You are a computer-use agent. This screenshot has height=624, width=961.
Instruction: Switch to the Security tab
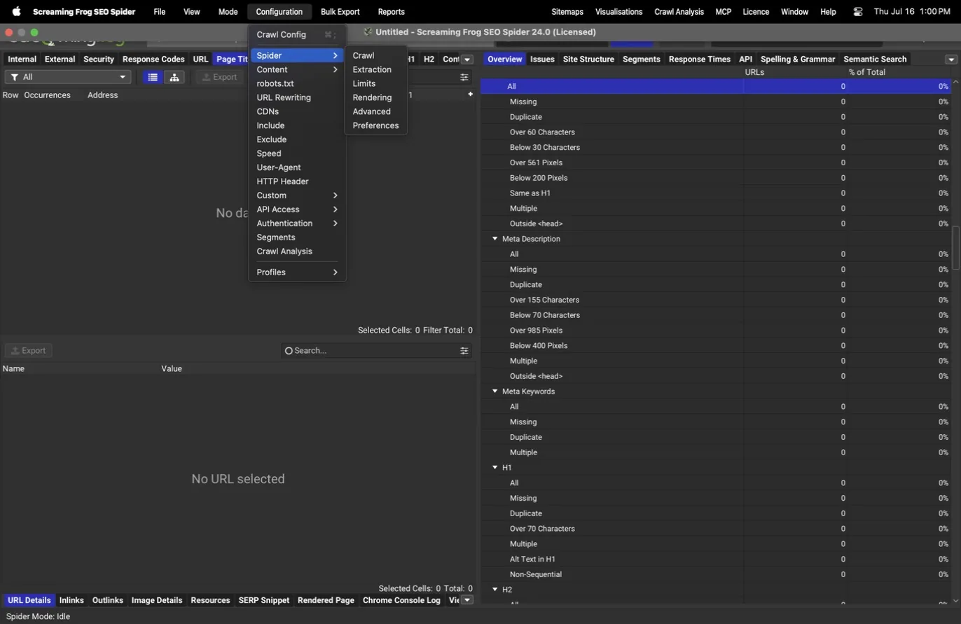click(98, 60)
